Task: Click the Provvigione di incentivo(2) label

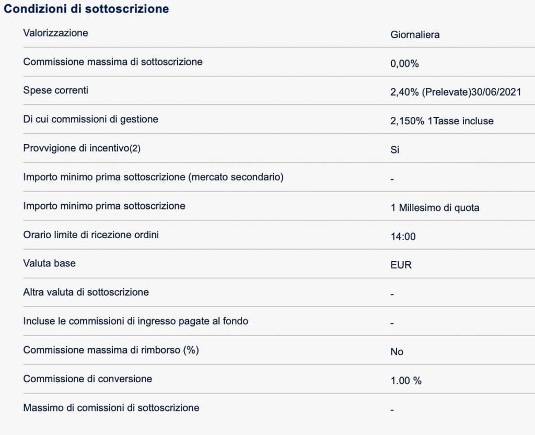Action: [x=82, y=148]
